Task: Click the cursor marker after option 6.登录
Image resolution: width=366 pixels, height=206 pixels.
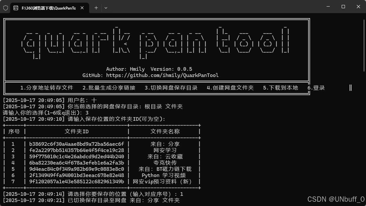Action: click(350, 88)
